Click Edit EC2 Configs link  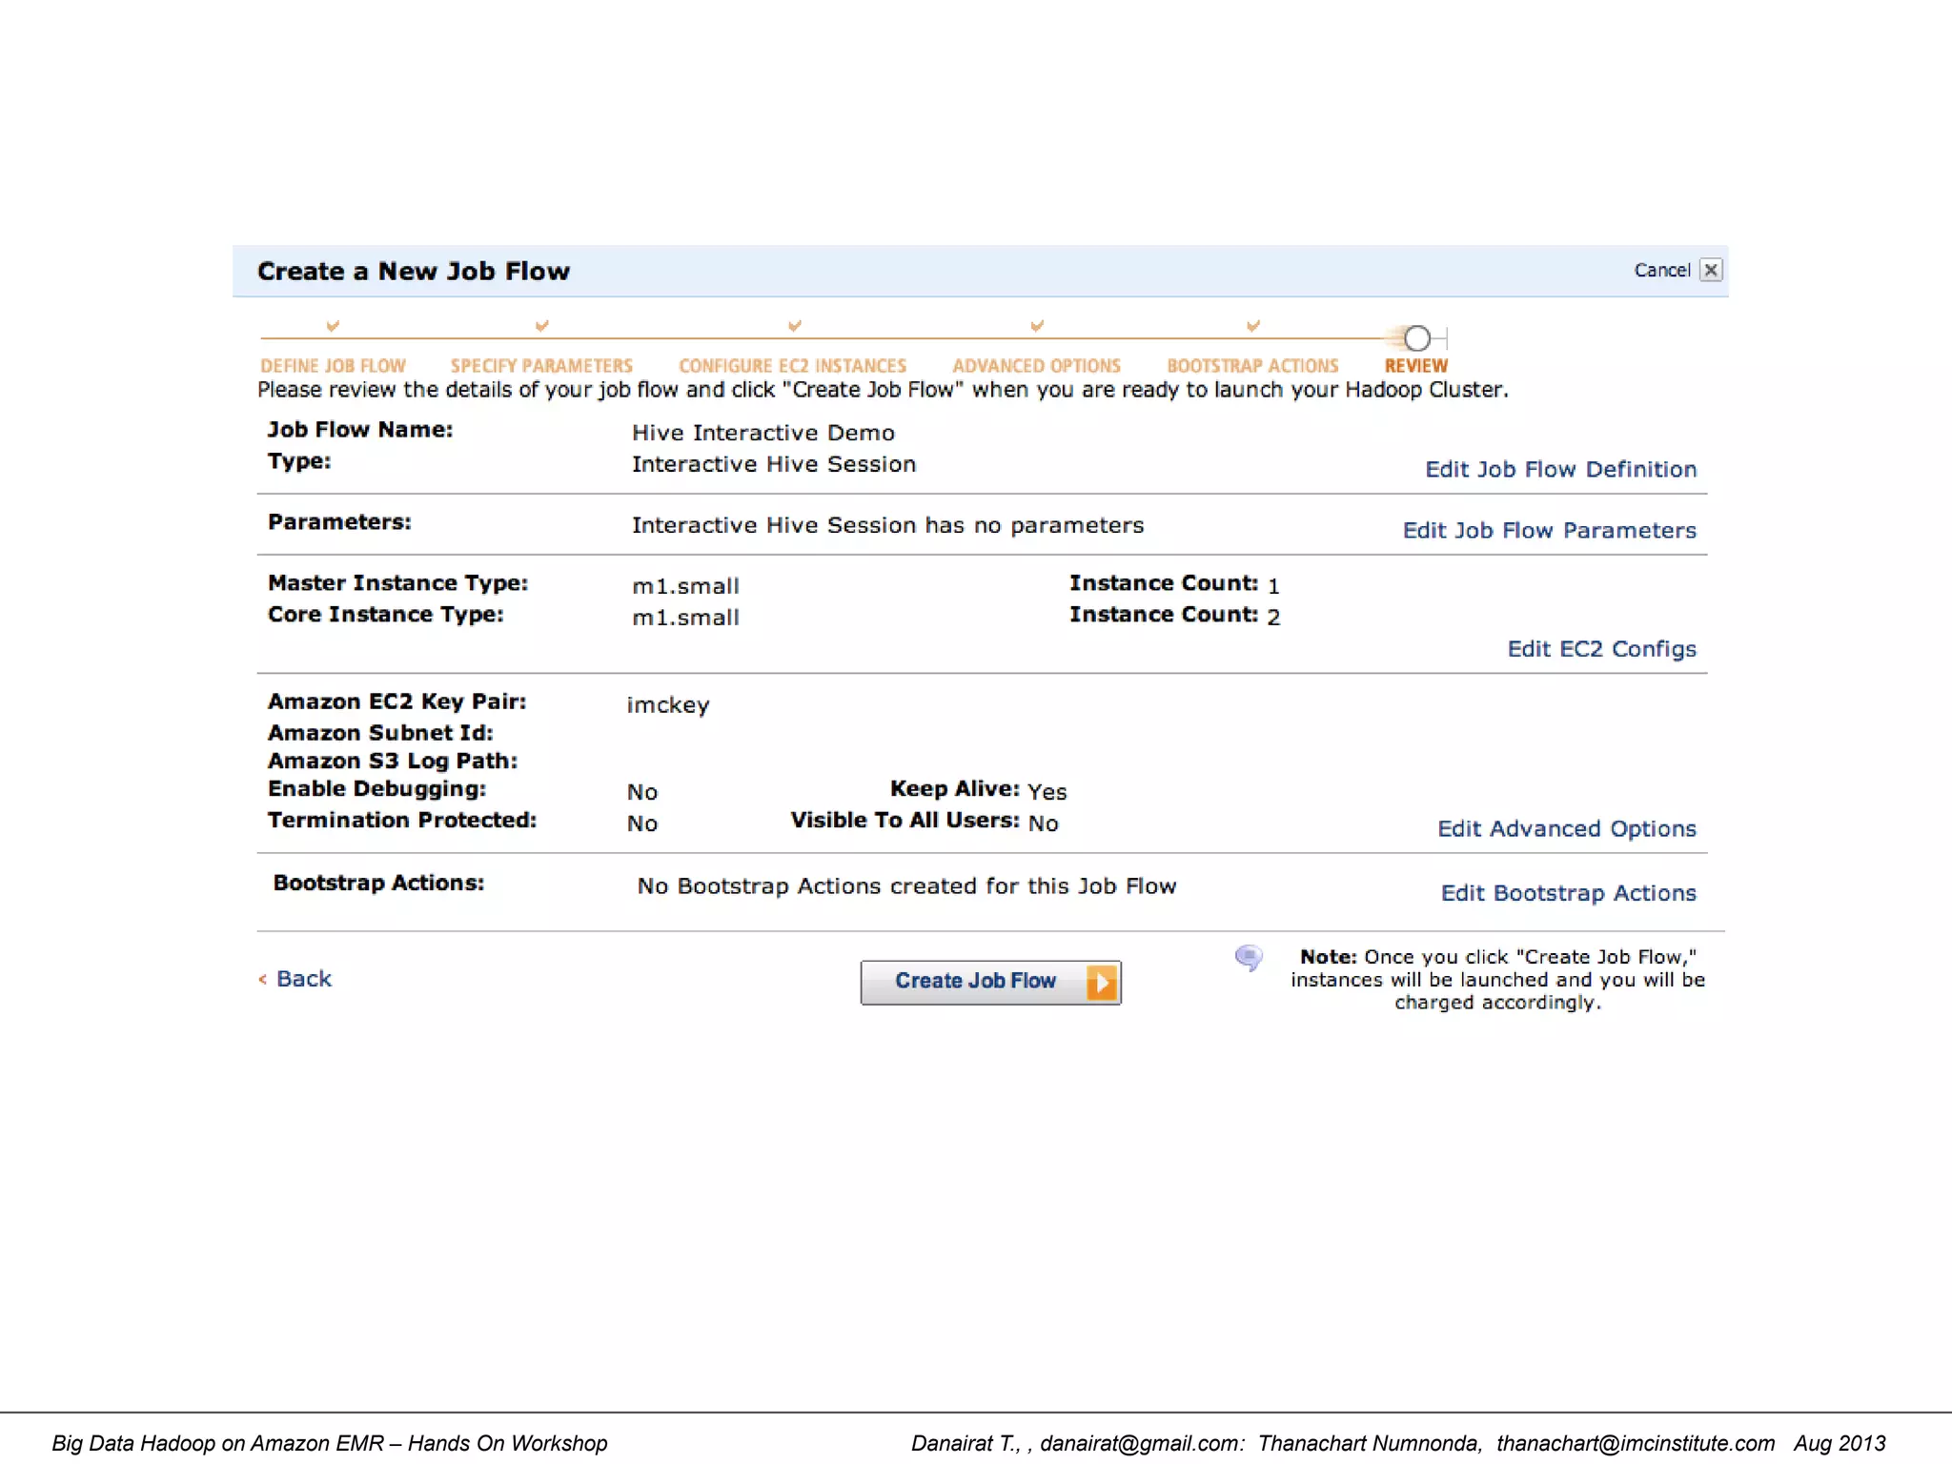click(x=1601, y=649)
